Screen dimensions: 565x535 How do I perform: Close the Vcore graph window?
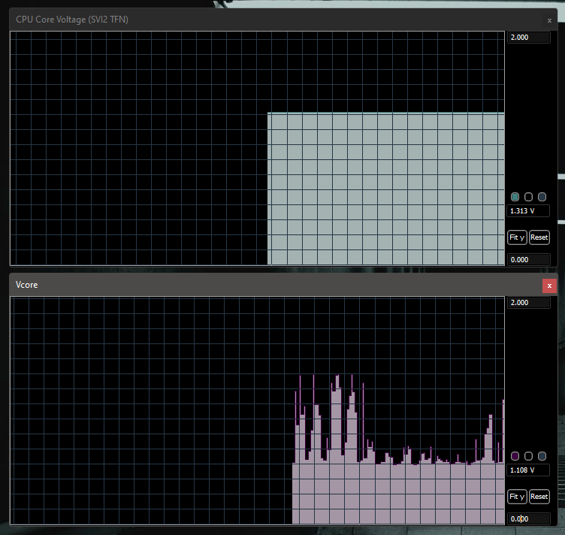(x=549, y=286)
